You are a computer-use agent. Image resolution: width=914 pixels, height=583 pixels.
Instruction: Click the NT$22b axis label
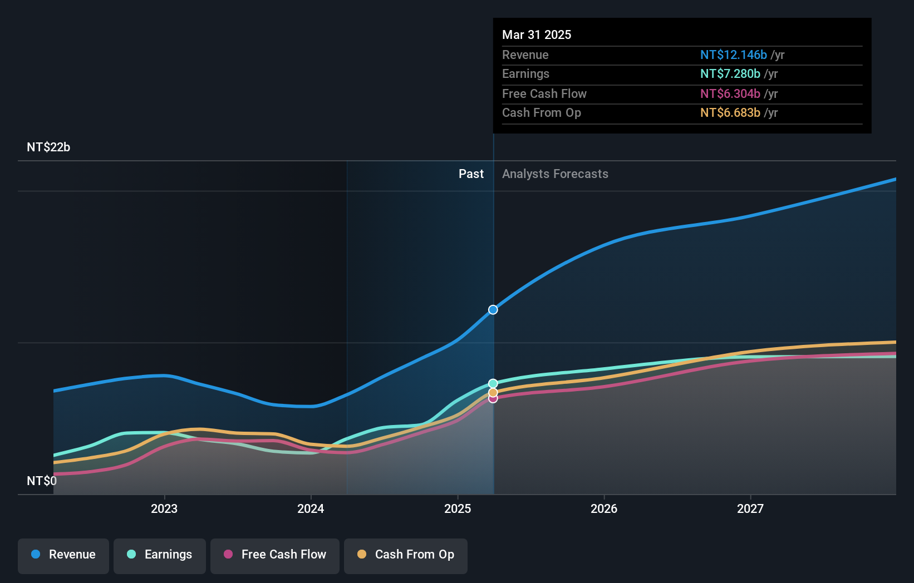[48, 147]
